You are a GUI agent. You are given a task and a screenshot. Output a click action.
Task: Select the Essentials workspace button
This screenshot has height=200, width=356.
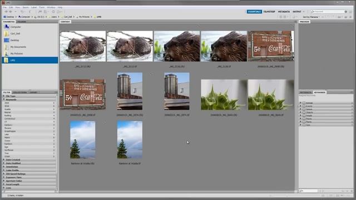[x=255, y=12]
